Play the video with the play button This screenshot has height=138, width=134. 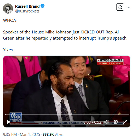(8, 122)
